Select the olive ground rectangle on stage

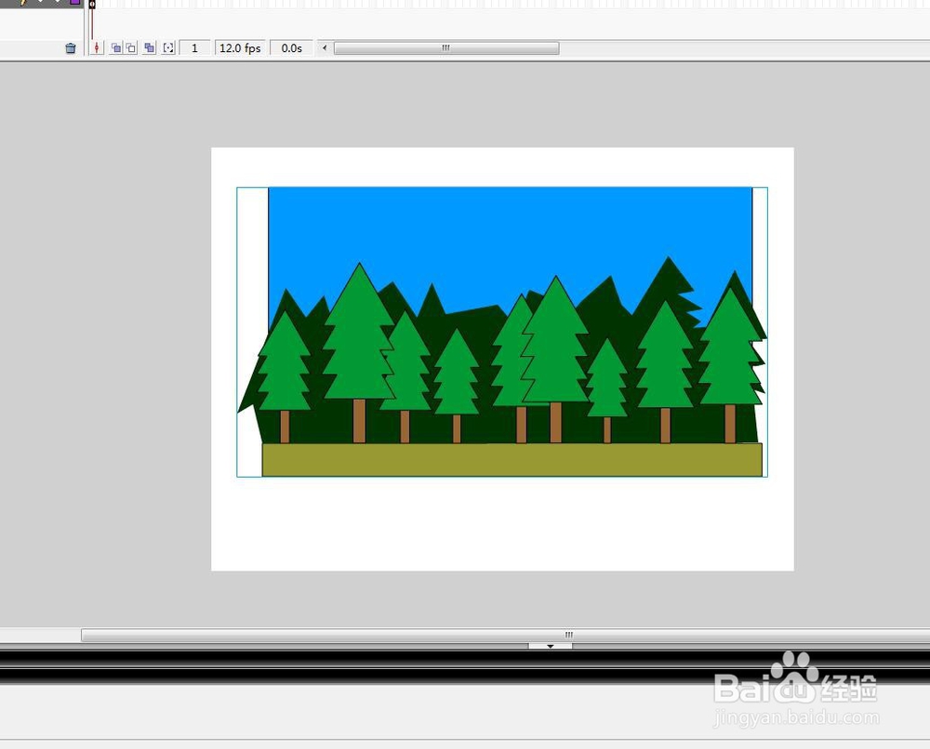coord(511,460)
